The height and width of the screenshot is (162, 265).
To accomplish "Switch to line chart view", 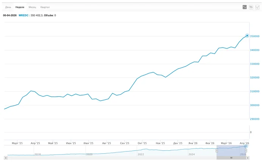I will tap(245, 7).
